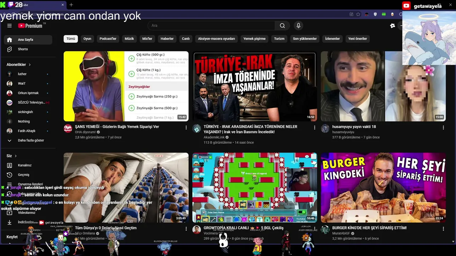Expand the Siz section chevron
Image resolution: width=456 pixels, height=256 pixels.
point(16,156)
